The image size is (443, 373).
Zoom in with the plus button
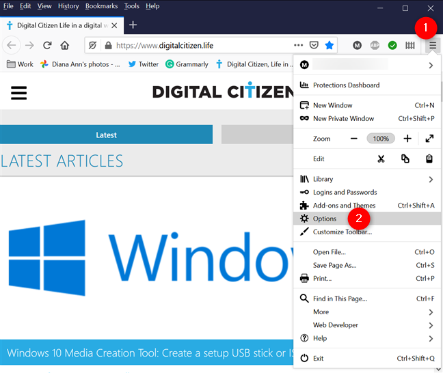tap(407, 139)
